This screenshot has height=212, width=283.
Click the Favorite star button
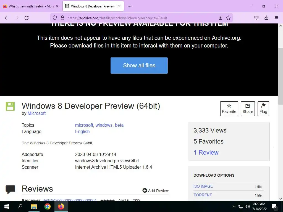(229, 109)
